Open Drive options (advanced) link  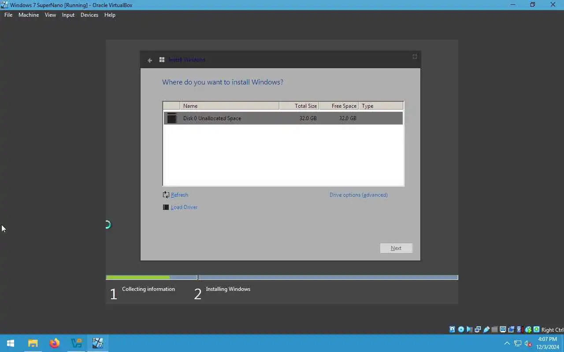point(359,195)
